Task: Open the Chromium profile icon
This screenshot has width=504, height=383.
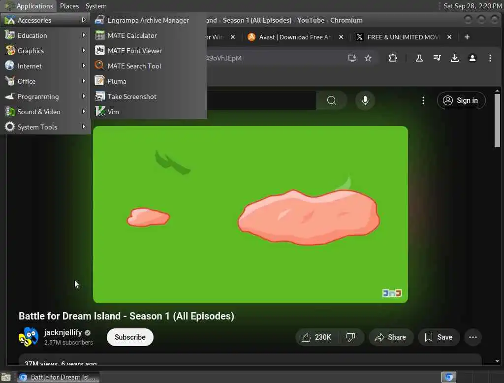Action: [x=472, y=58]
